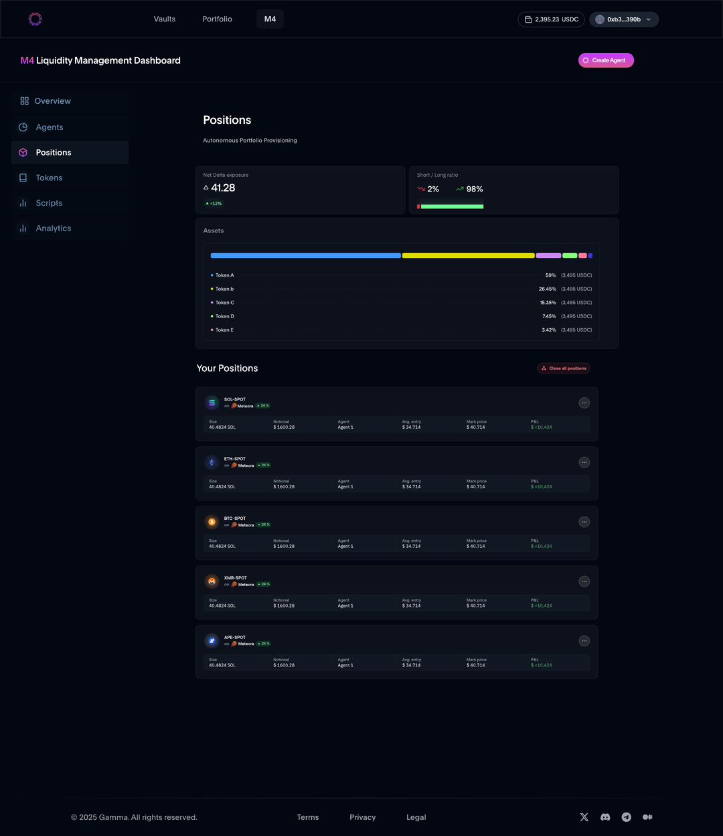Viewport: 723px width, 836px height.
Task: Click the SOL-SPOT coin icon
Action: 212,403
